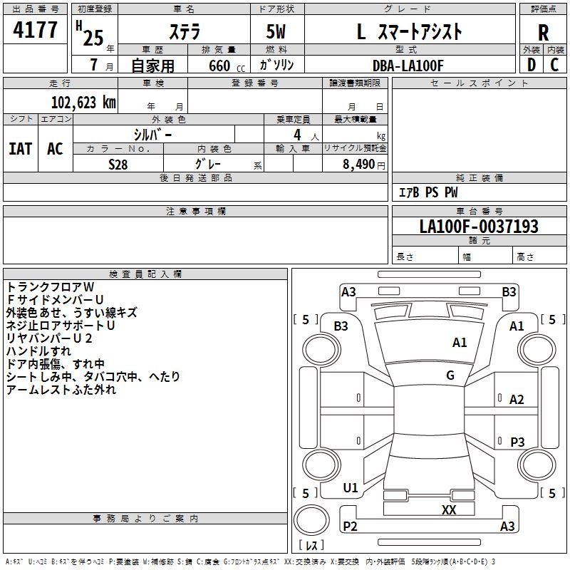
Task: Select note アームレストふた外れ
Action: [61, 390]
